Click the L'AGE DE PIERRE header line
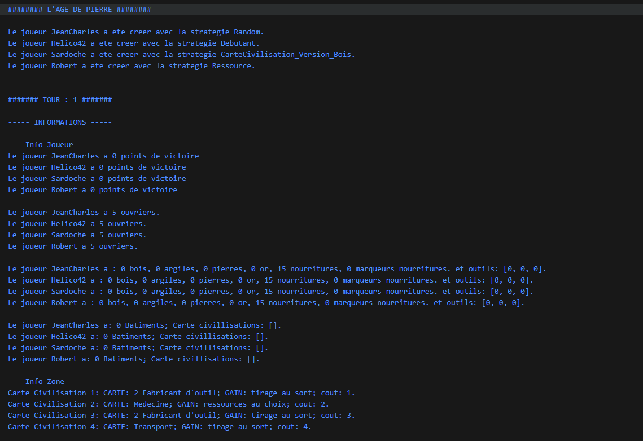The width and height of the screenshot is (643, 441). 79,10
